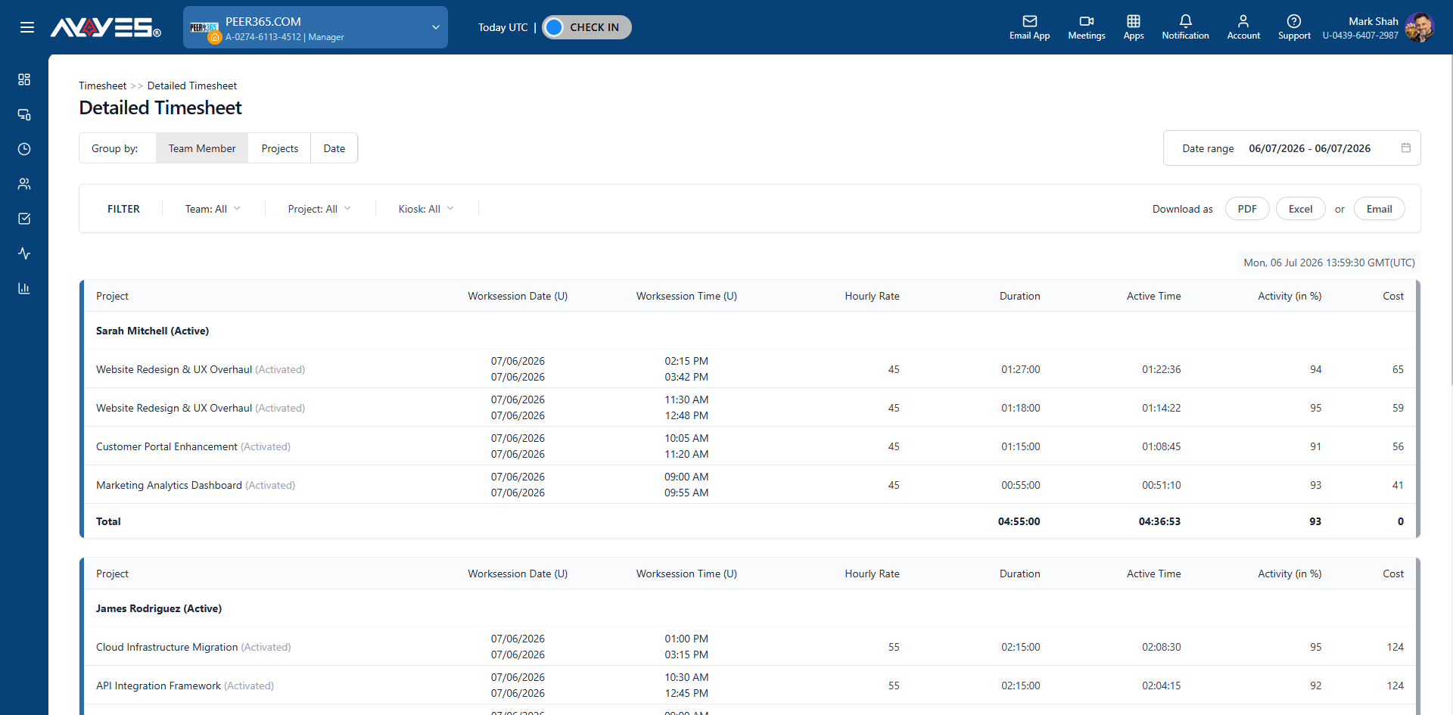This screenshot has height=715, width=1453.
Task: Open the hamburger menu
Action: click(27, 27)
